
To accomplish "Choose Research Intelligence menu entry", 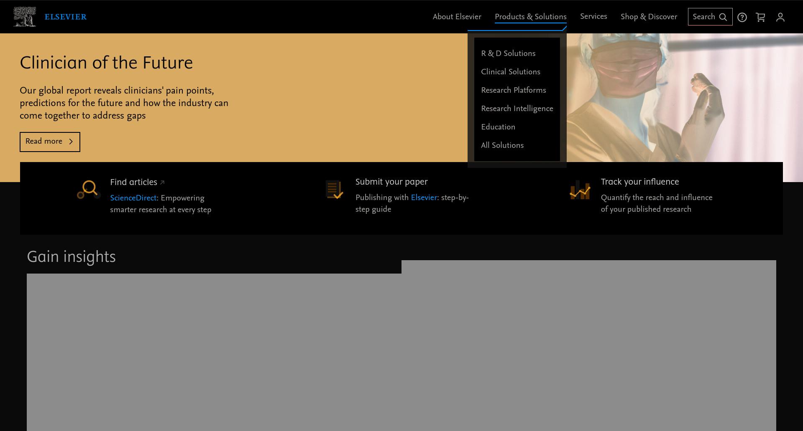I will pos(517,109).
